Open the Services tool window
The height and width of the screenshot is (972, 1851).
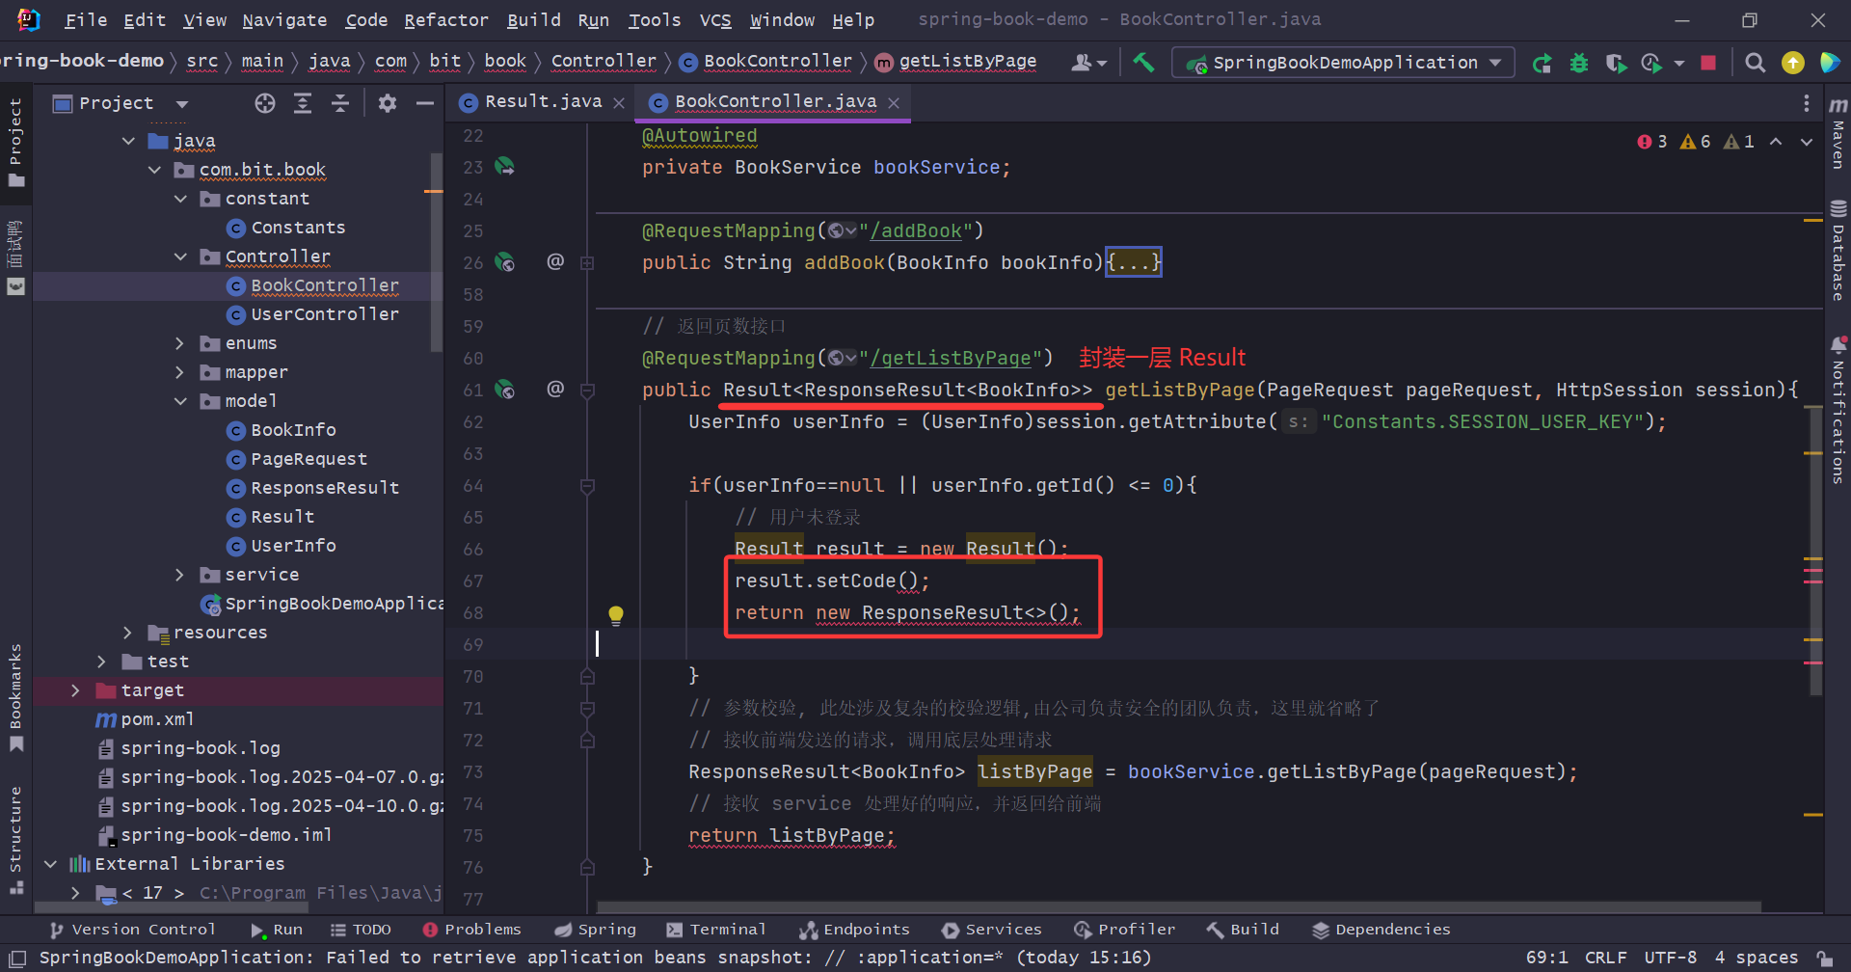(992, 930)
